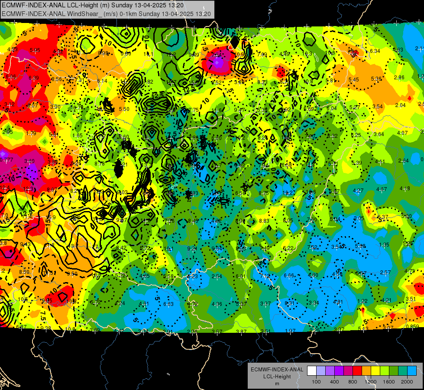424x390 pixels.
Task: Click the map value '1.35'
Action: tap(384, 245)
